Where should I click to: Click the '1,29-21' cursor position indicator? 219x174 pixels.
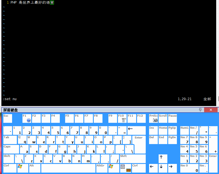(184, 99)
